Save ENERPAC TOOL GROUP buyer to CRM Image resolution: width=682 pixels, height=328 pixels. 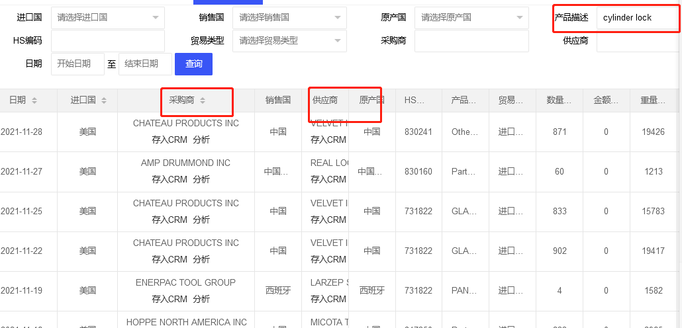170,300
